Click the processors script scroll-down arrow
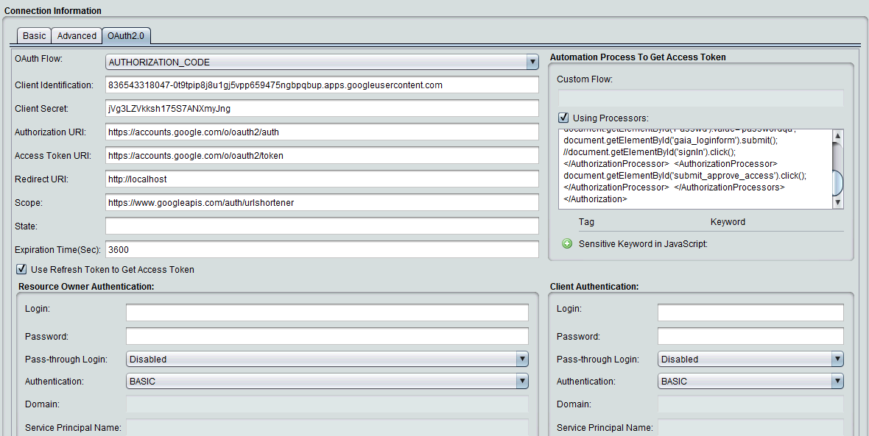 click(837, 203)
